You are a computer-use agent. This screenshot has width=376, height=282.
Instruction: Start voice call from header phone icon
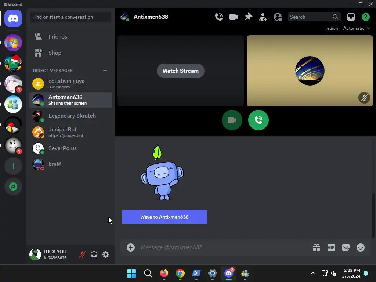point(219,17)
